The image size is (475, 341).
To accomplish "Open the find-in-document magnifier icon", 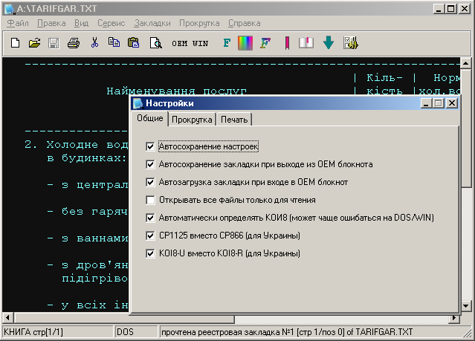I will 156,43.
